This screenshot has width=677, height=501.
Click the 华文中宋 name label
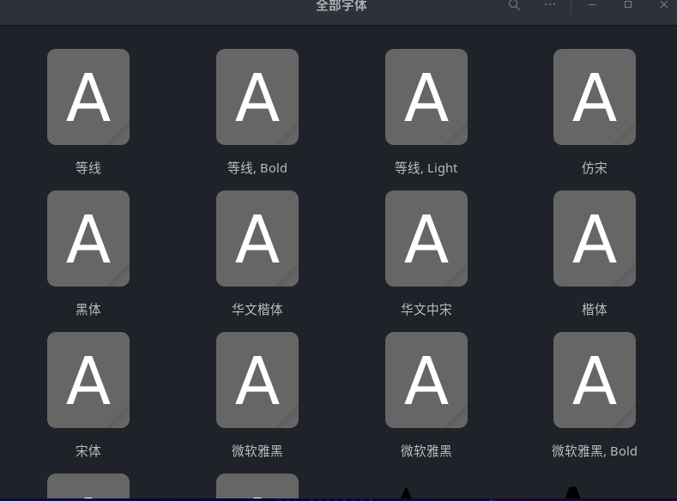point(426,310)
